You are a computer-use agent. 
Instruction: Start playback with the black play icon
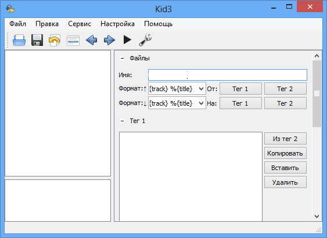(x=127, y=40)
